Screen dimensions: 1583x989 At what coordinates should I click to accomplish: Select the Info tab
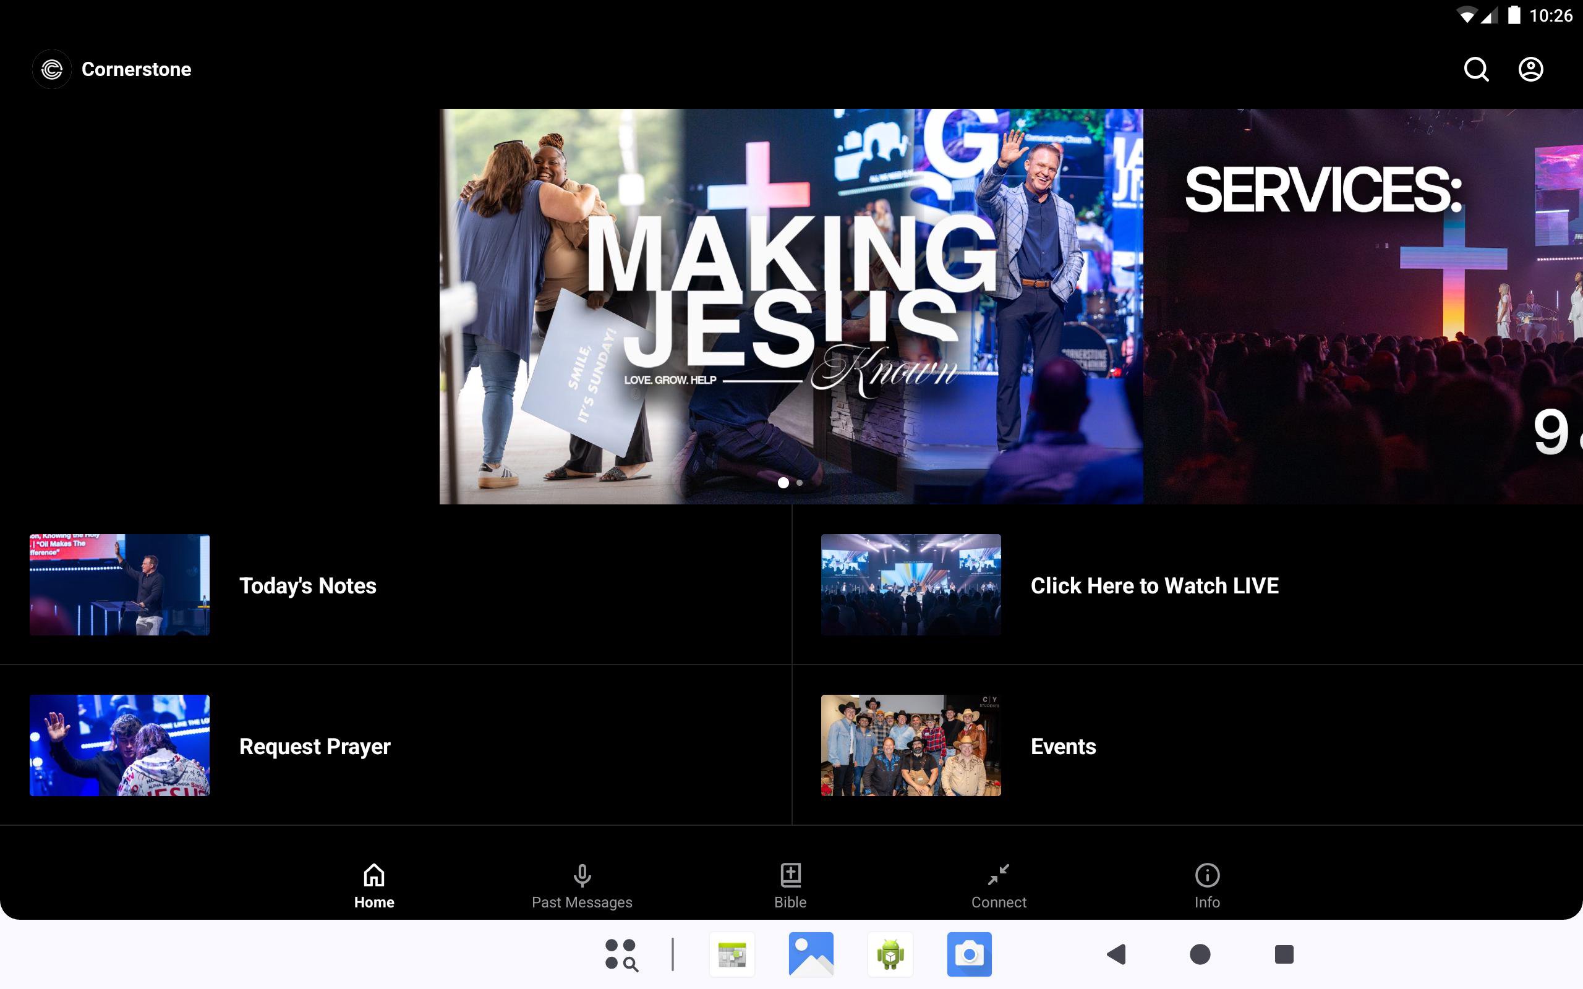[1207, 886]
